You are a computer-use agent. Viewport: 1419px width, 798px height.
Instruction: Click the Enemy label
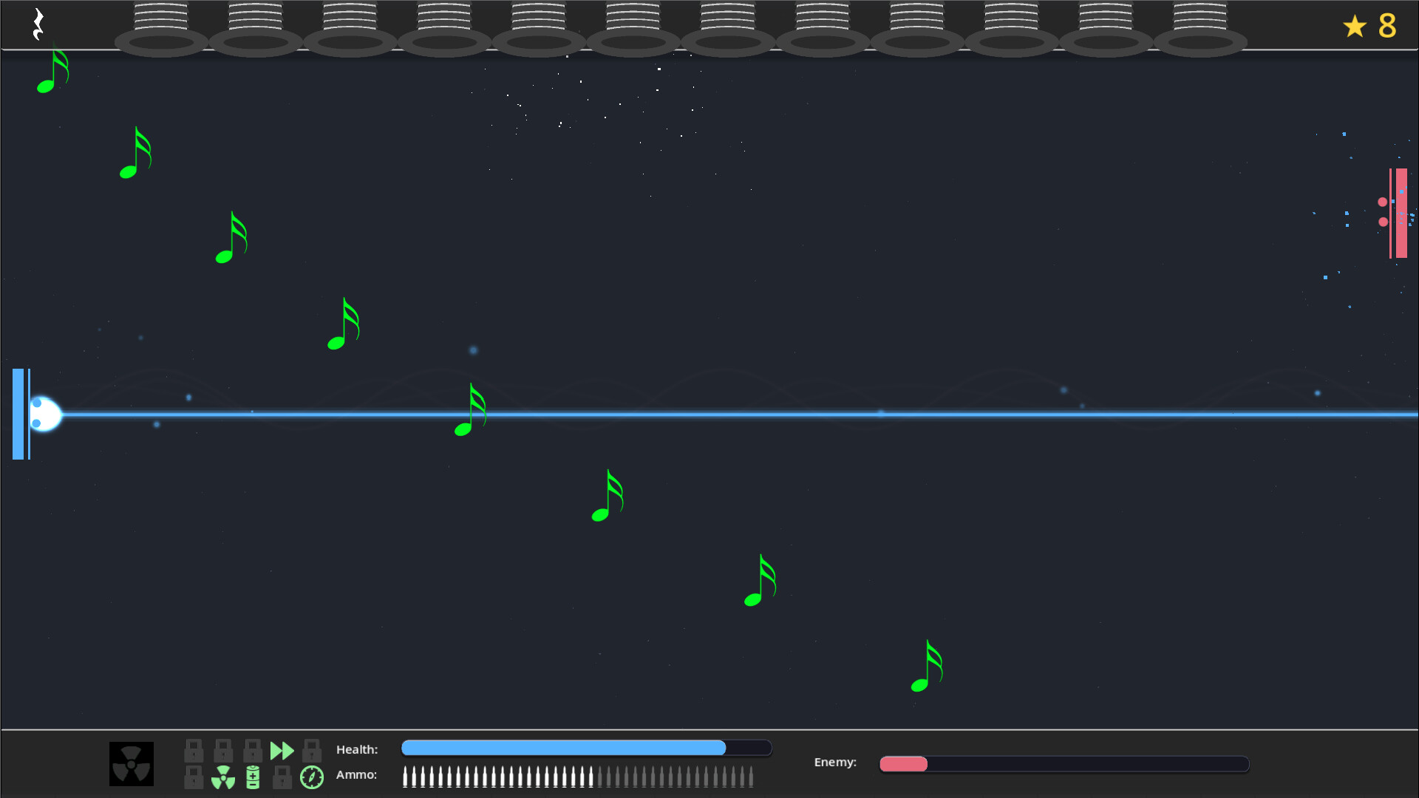tap(835, 762)
